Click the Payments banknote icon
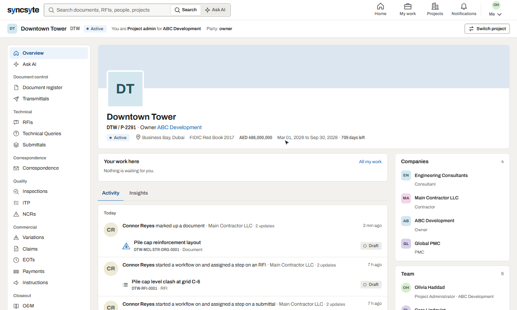 (x=16, y=271)
